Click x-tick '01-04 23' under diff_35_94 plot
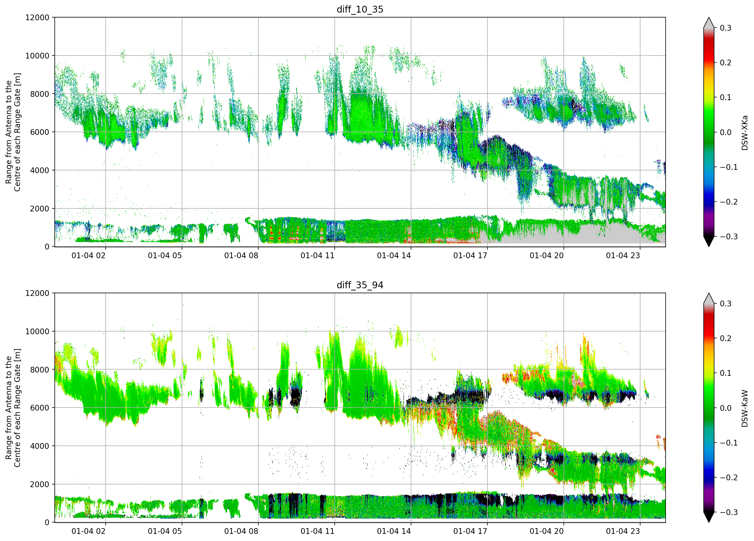 623,531
